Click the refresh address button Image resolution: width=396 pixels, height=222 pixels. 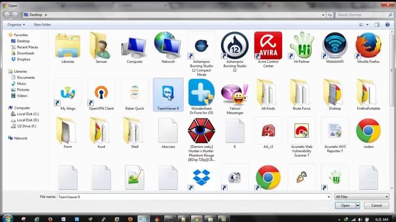tap(330, 15)
